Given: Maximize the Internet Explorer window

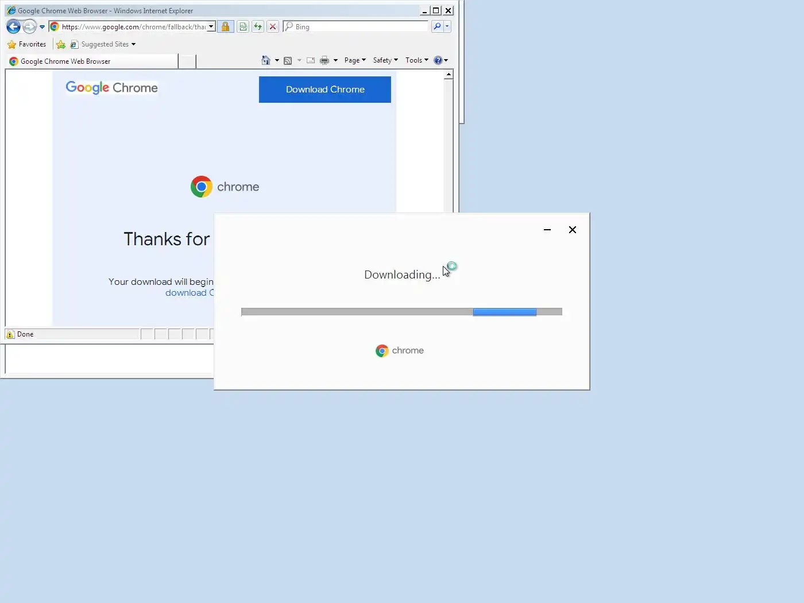Looking at the screenshot, I should tap(436, 10).
